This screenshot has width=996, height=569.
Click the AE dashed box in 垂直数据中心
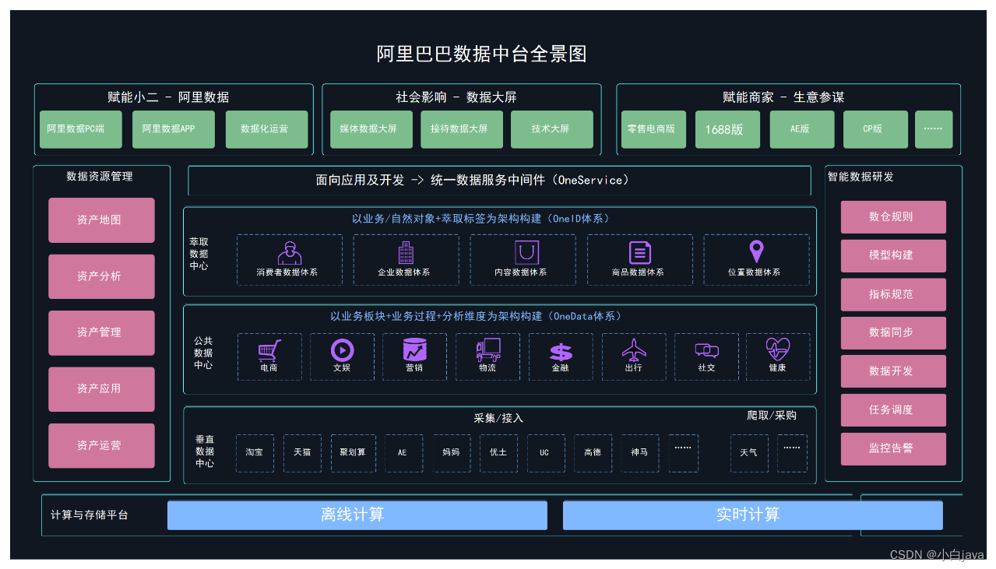pyautogui.click(x=403, y=453)
